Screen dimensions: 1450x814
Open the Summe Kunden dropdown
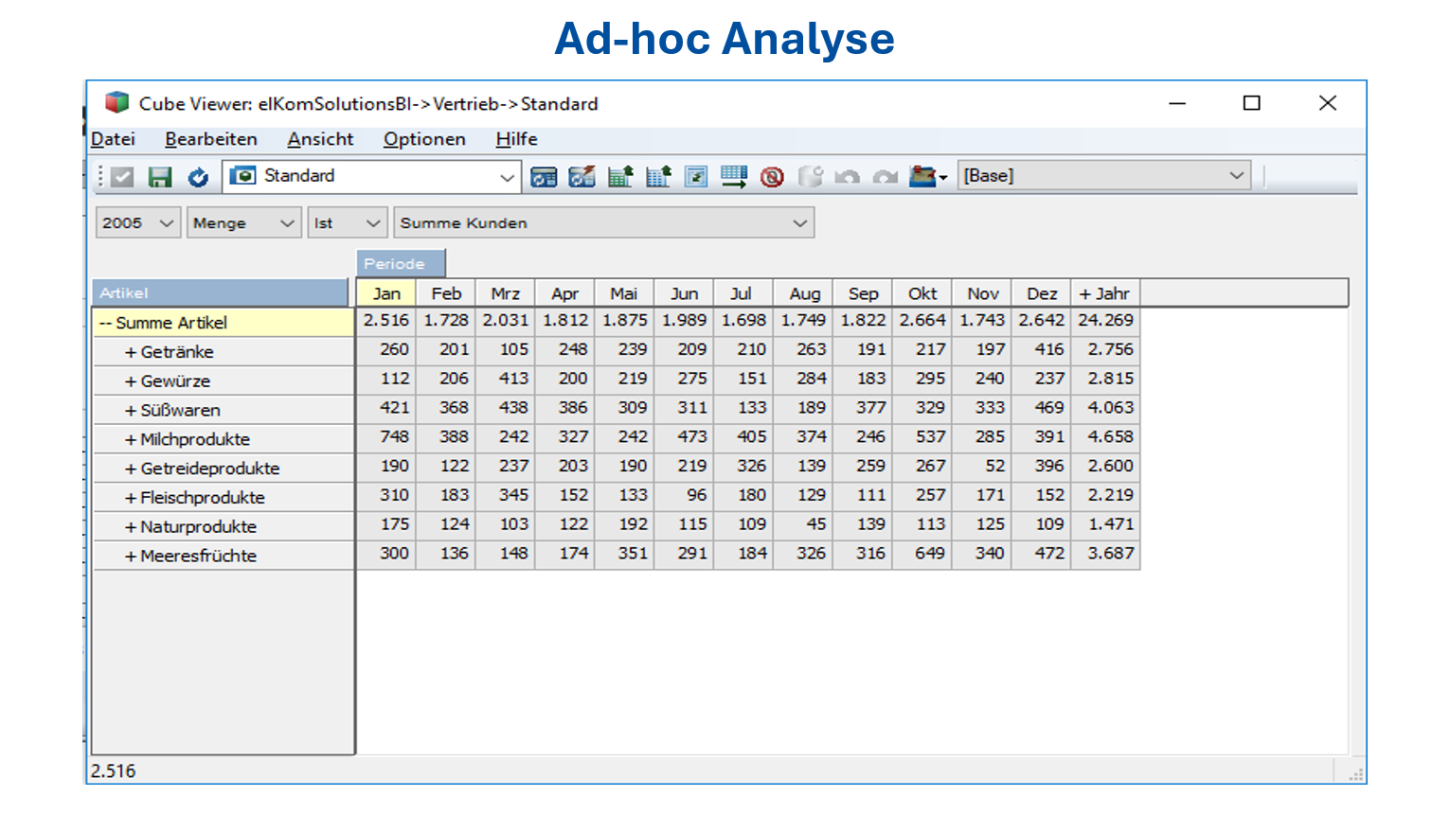tap(799, 223)
